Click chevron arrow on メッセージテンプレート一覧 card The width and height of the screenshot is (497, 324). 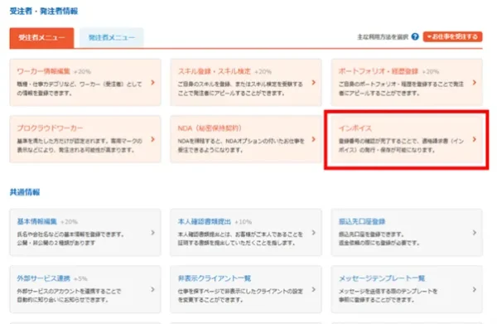point(474,289)
